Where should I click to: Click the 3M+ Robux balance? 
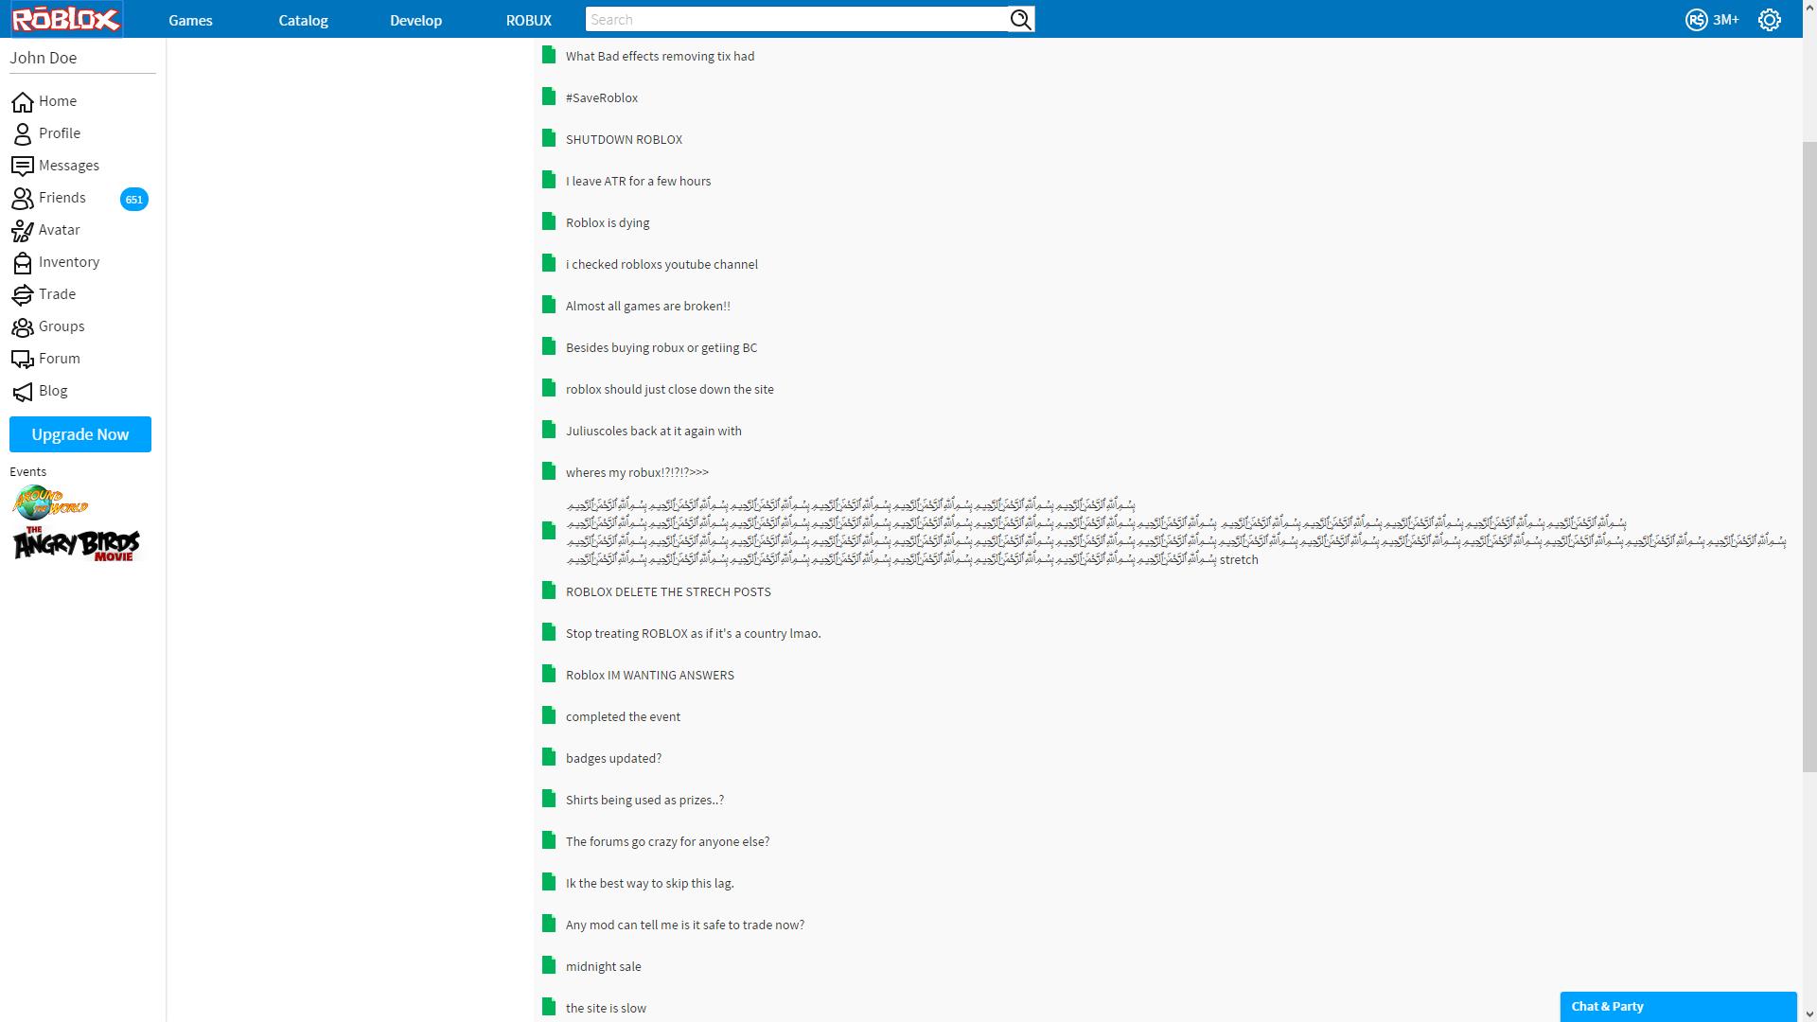tap(1726, 20)
